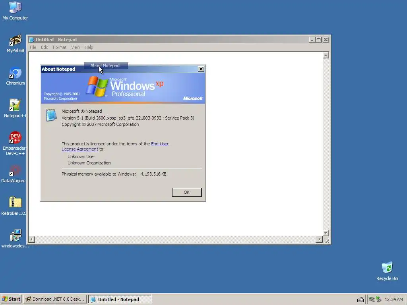The height and width of the screenshot is (305, 407).
Task: Close the About Notepad dialog
Action: (x=201, y=69)
